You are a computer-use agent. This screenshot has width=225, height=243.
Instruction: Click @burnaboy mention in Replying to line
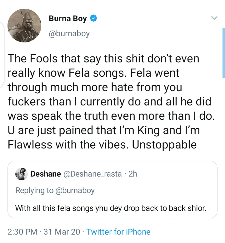(x=74, y=190)
